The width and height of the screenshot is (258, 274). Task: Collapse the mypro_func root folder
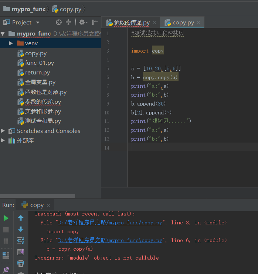3,34
